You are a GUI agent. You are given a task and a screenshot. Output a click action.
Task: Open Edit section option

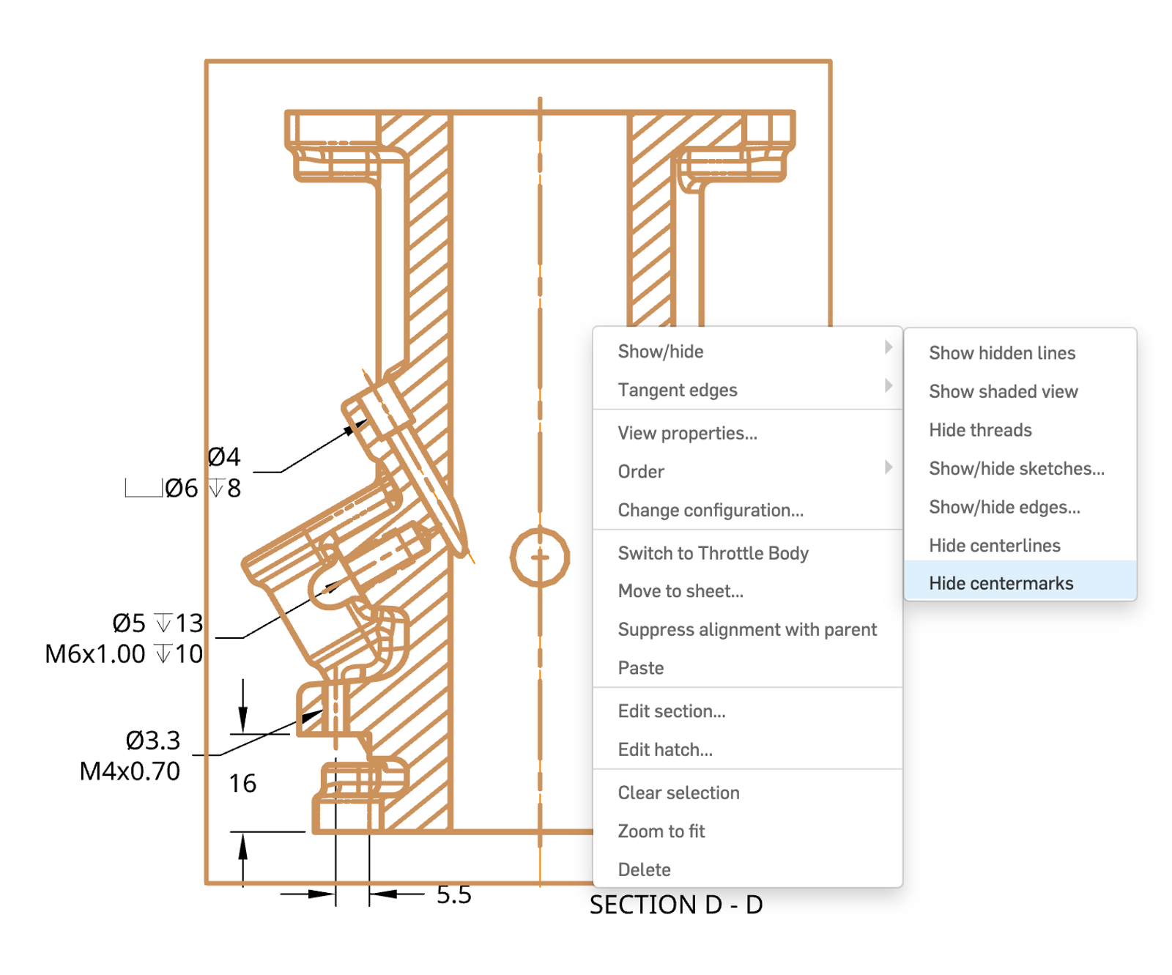671,711
